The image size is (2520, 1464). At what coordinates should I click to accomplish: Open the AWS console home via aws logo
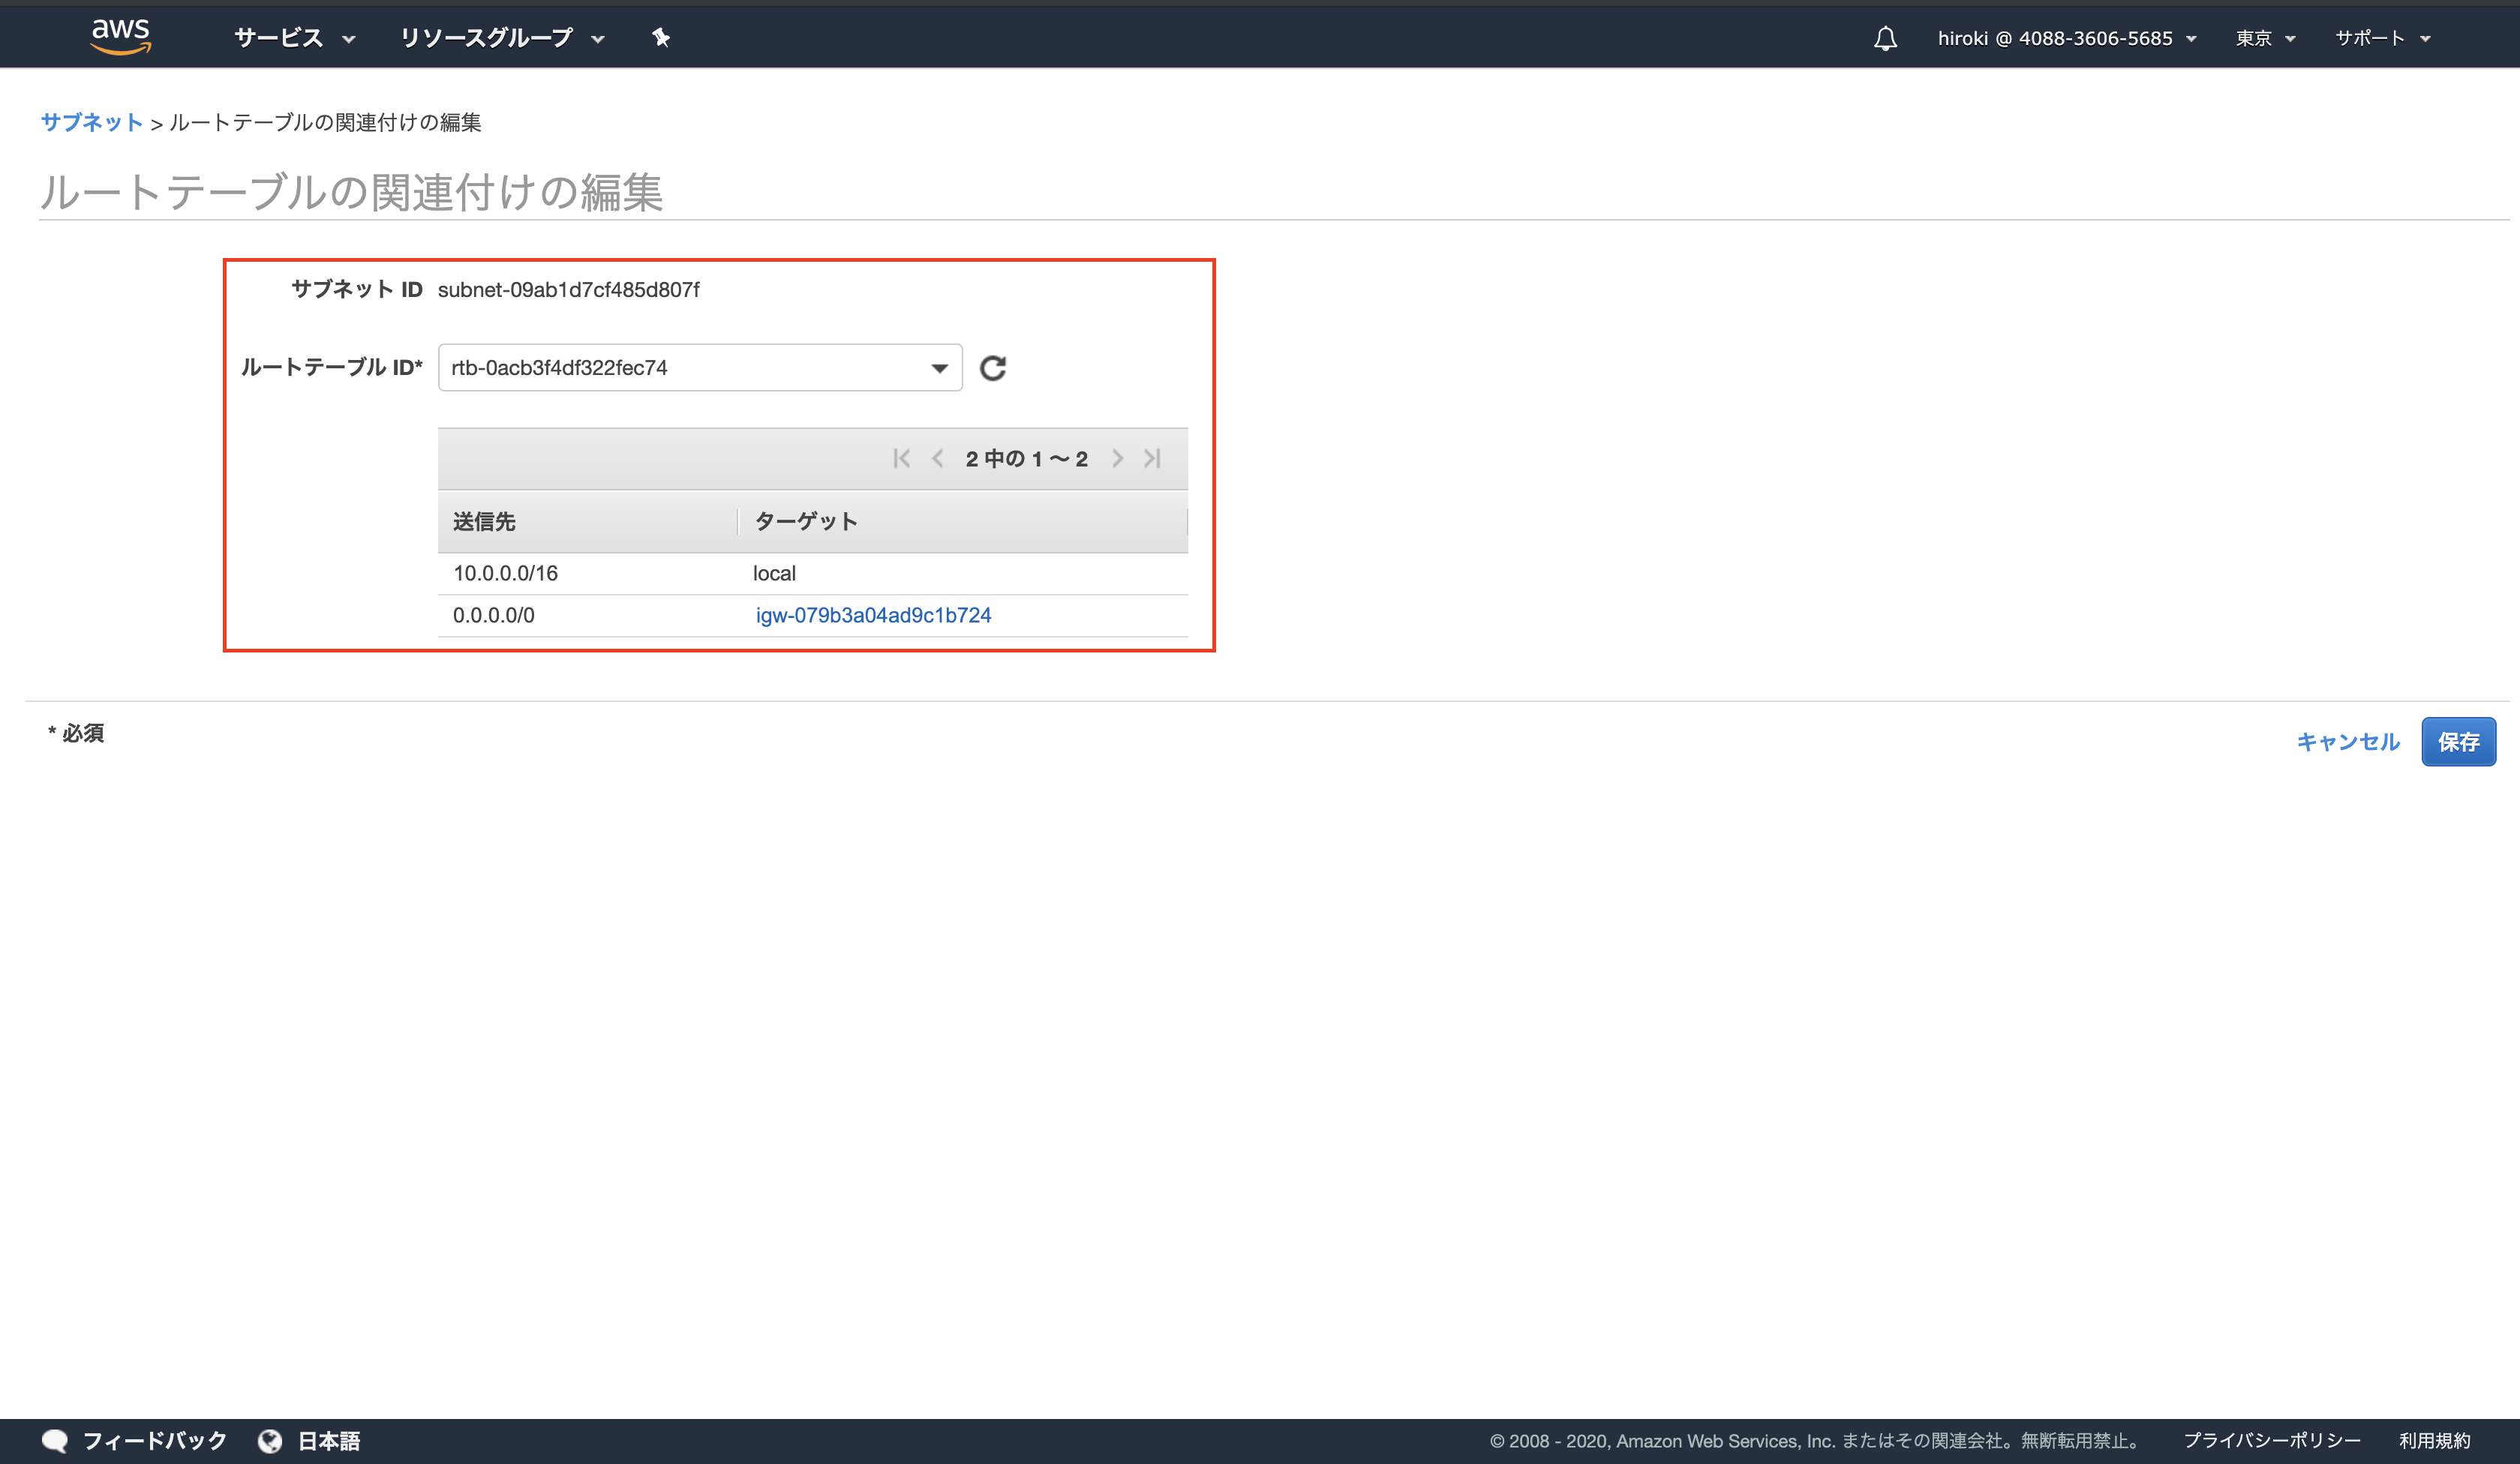pos(121,36)
